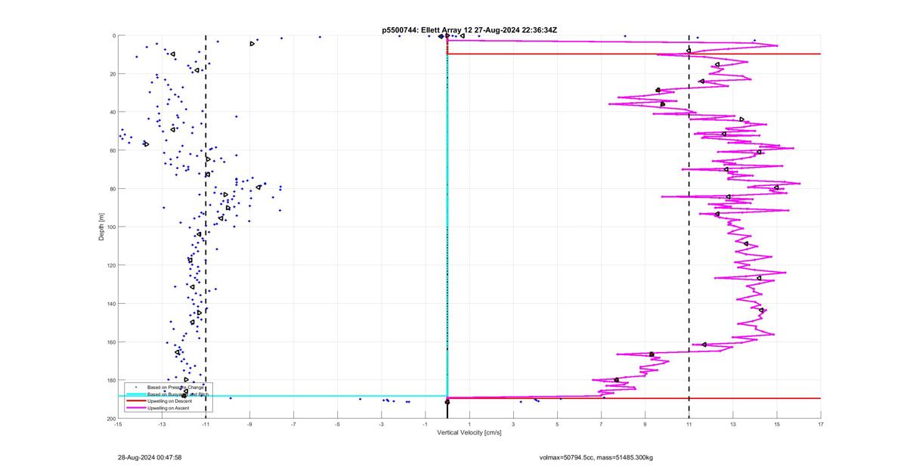Click the y-axis tick label '20'
The width and height of the screenshot is (907, 470).
[x=112, y=74]
